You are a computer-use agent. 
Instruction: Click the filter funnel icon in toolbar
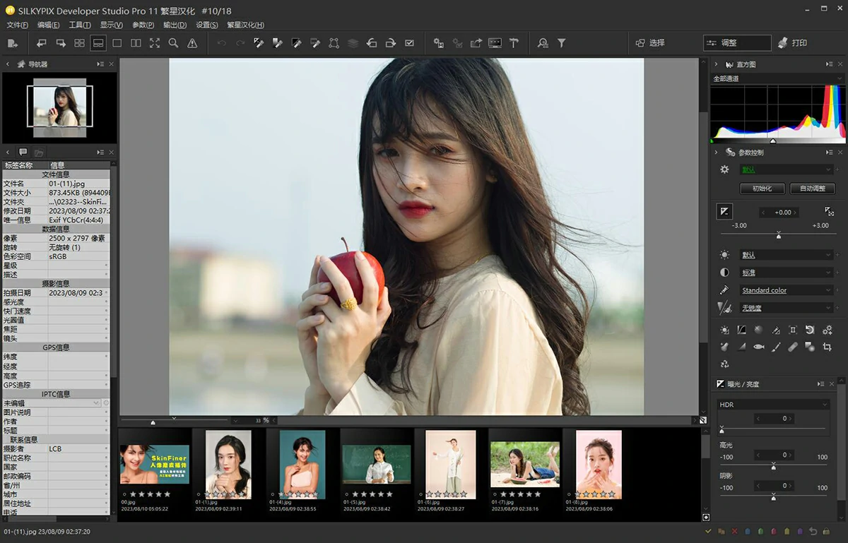[561, 43]
